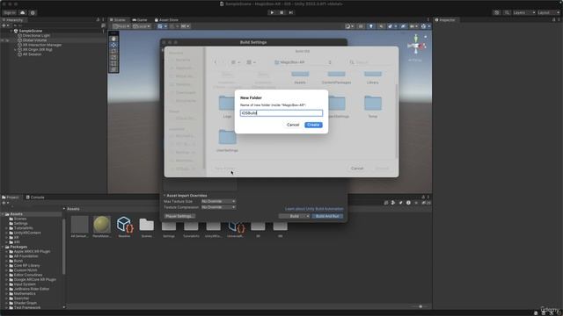Switch to the Project tab

(11, 197)
